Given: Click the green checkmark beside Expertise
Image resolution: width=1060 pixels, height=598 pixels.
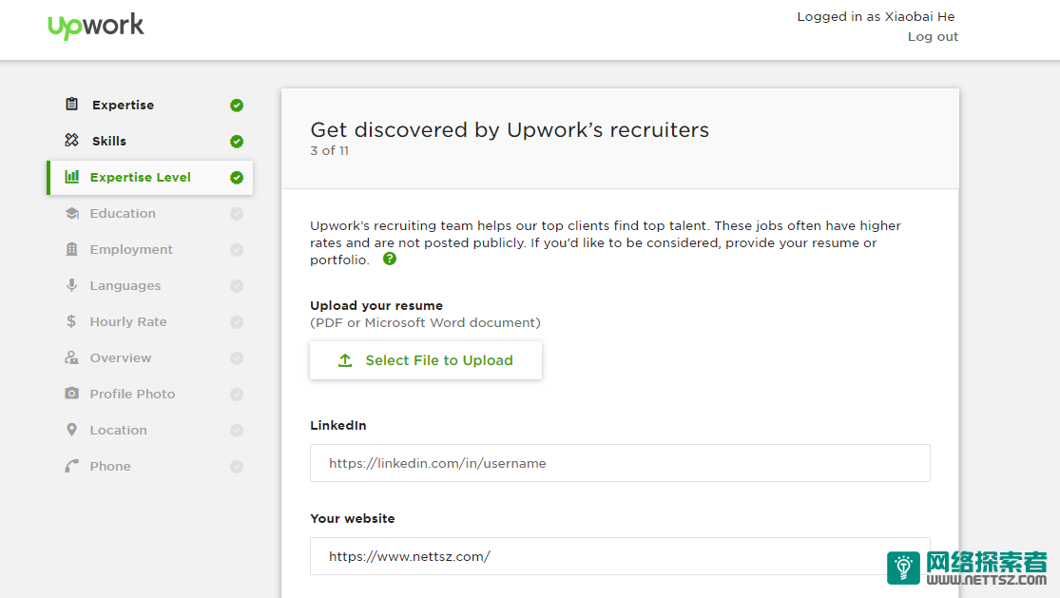Looking at the screenshot, I should [237, 106].
